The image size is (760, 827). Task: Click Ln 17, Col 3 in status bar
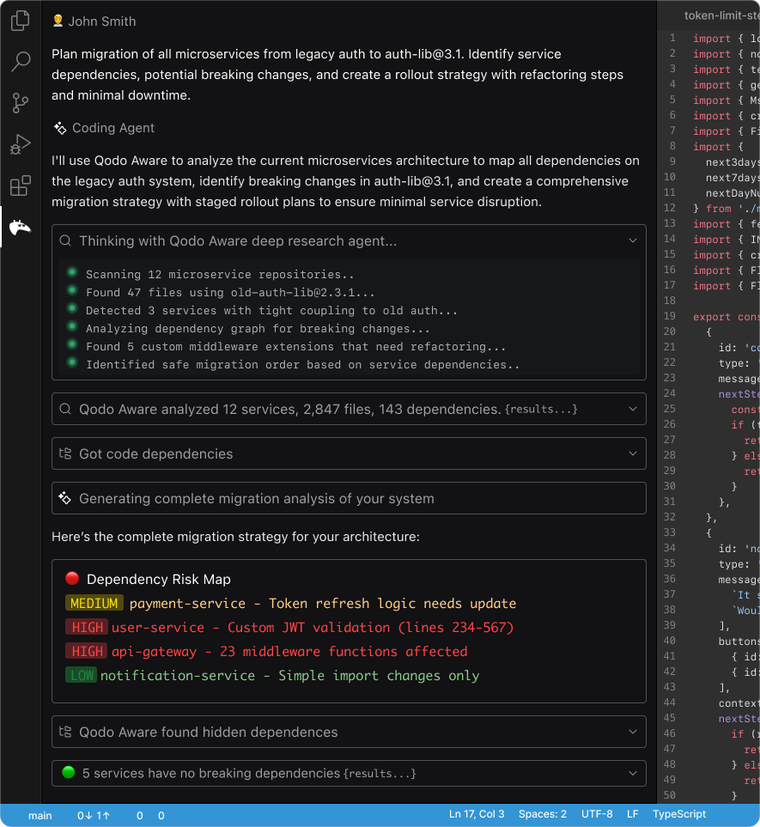pos(477,814)
